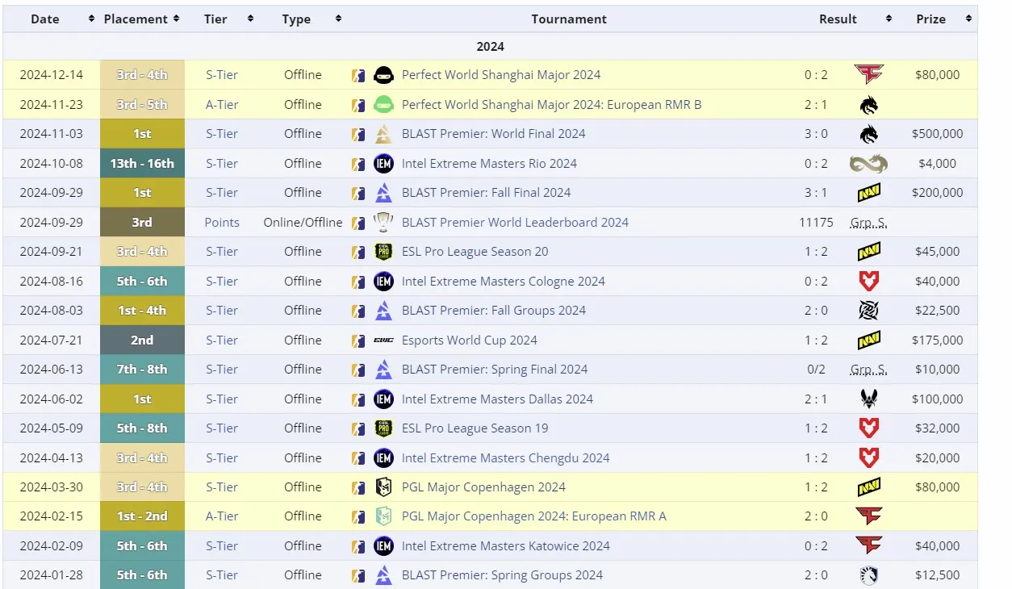The width and height of the screenshot is (1012, 589).
Task: Open Intel Extreme Masters Rio 2024 link
Action: [489, 163]
